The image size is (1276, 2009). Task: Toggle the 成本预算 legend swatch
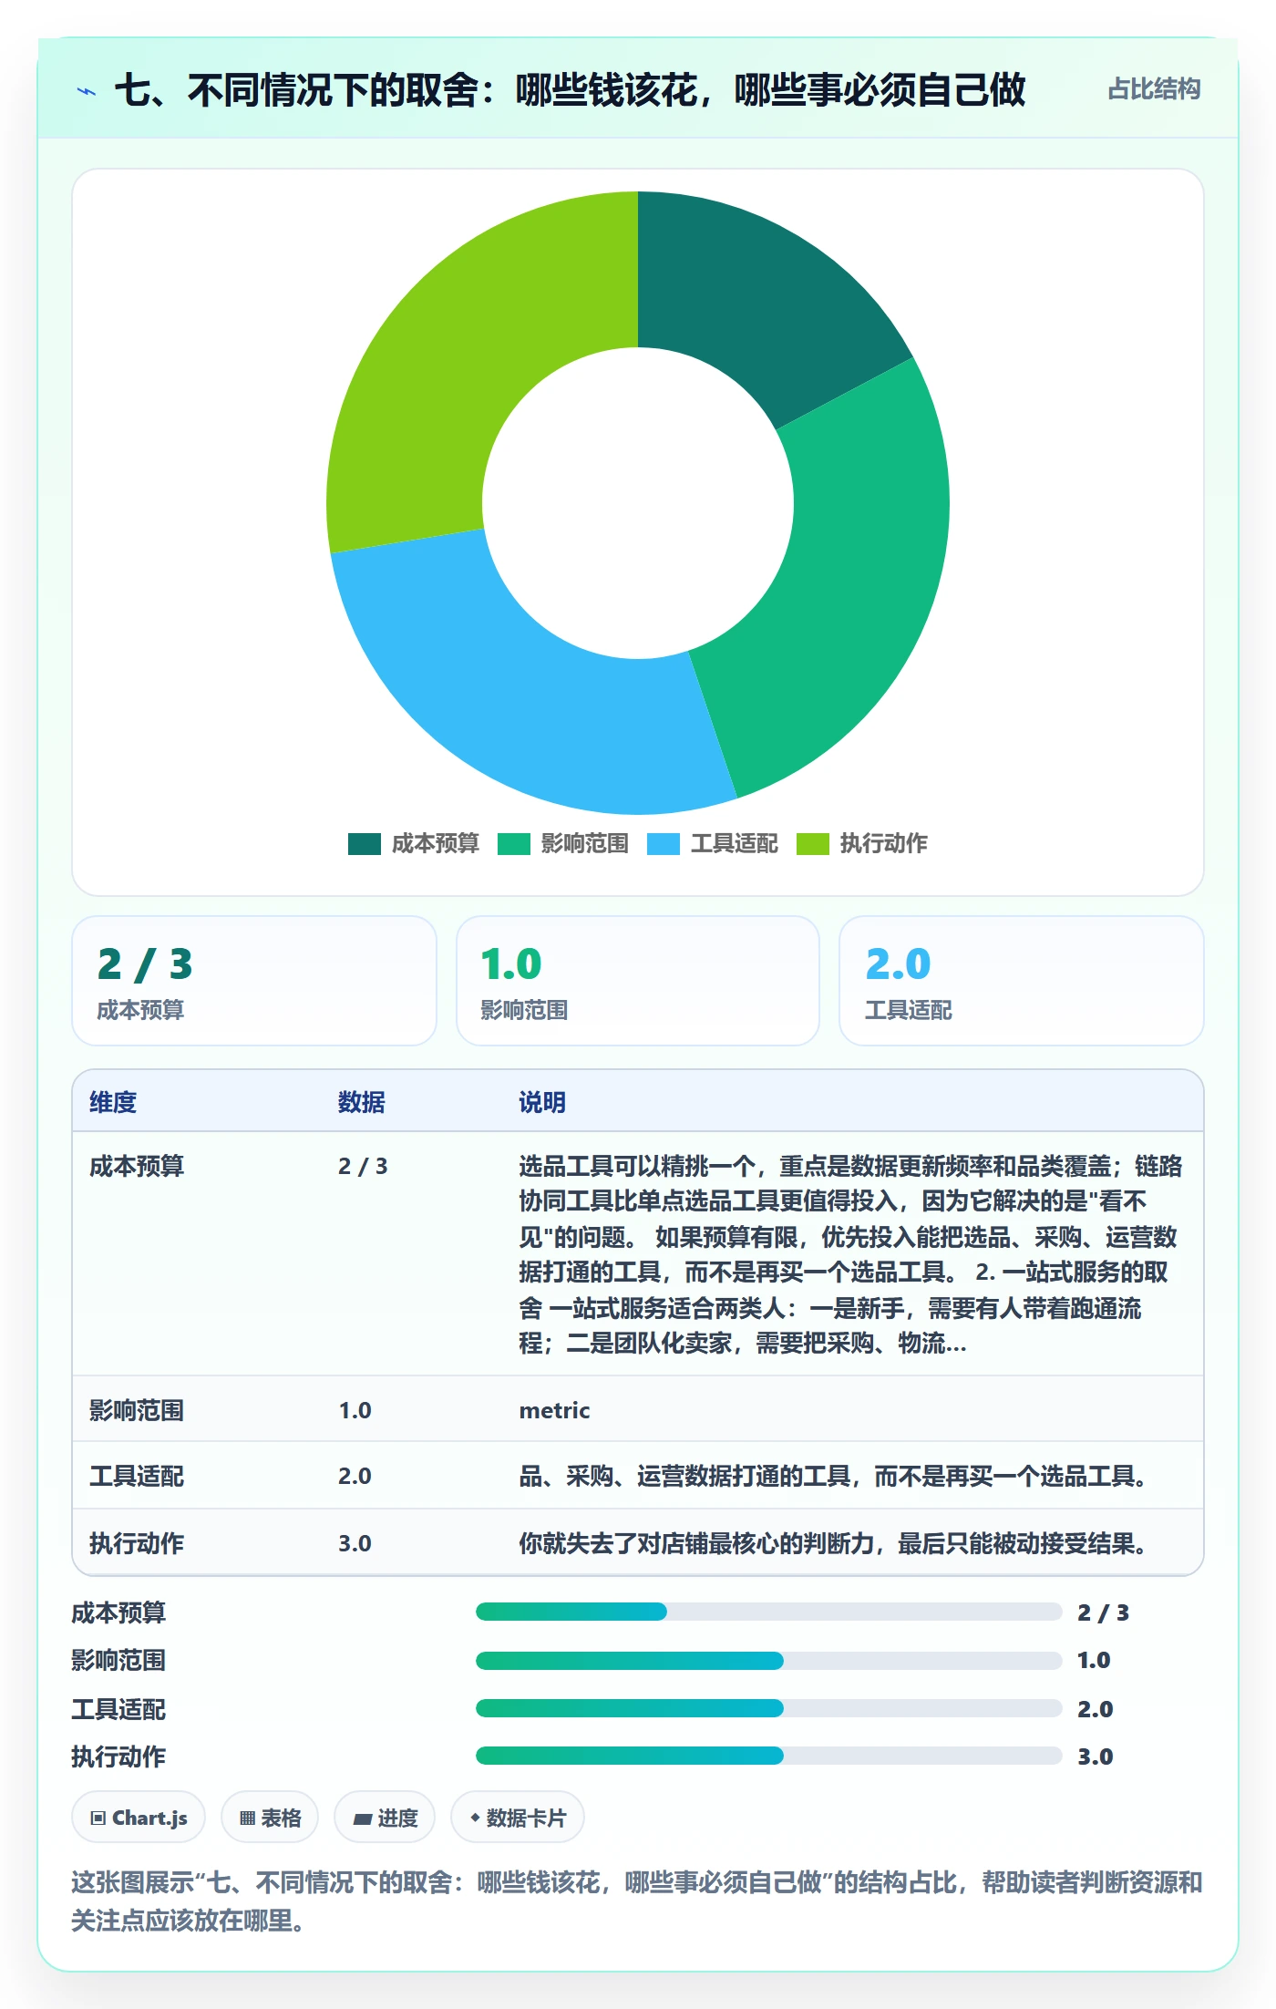364,844
